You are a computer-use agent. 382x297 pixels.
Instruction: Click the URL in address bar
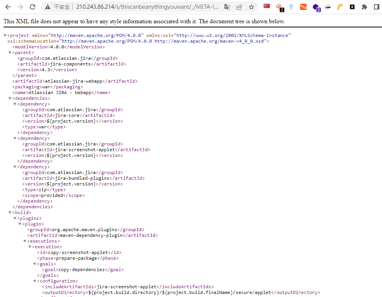pos(147,7)
